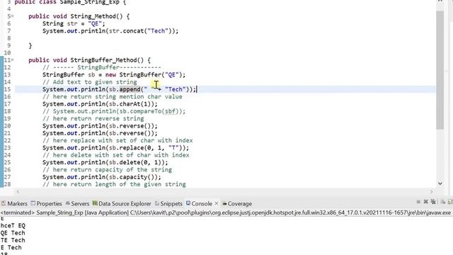Click the terminated Sample_String_Exp launch description
This screenshot has height=255, width=453.
click(x=225, y=212)
